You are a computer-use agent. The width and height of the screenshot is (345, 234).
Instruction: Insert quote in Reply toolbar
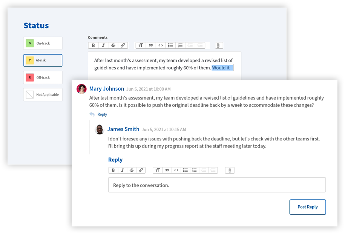(167, 170)
